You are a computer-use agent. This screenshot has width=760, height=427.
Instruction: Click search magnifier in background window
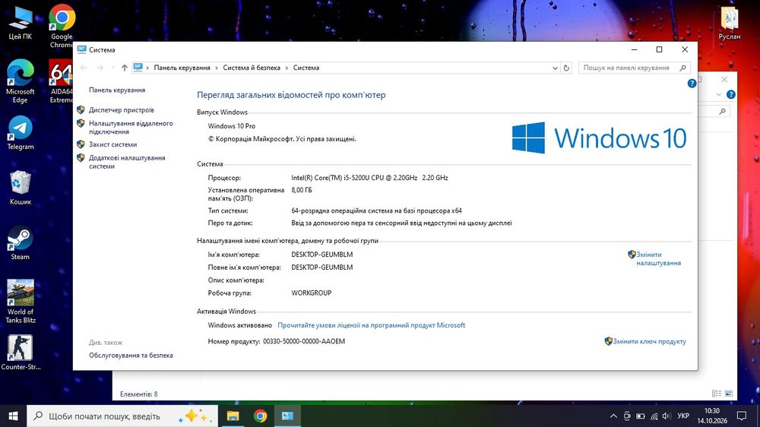pos(722,112)
